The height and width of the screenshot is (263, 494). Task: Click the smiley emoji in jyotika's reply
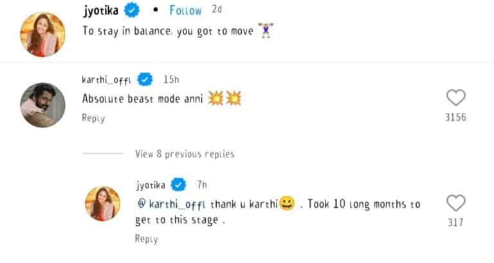[287, 205]
